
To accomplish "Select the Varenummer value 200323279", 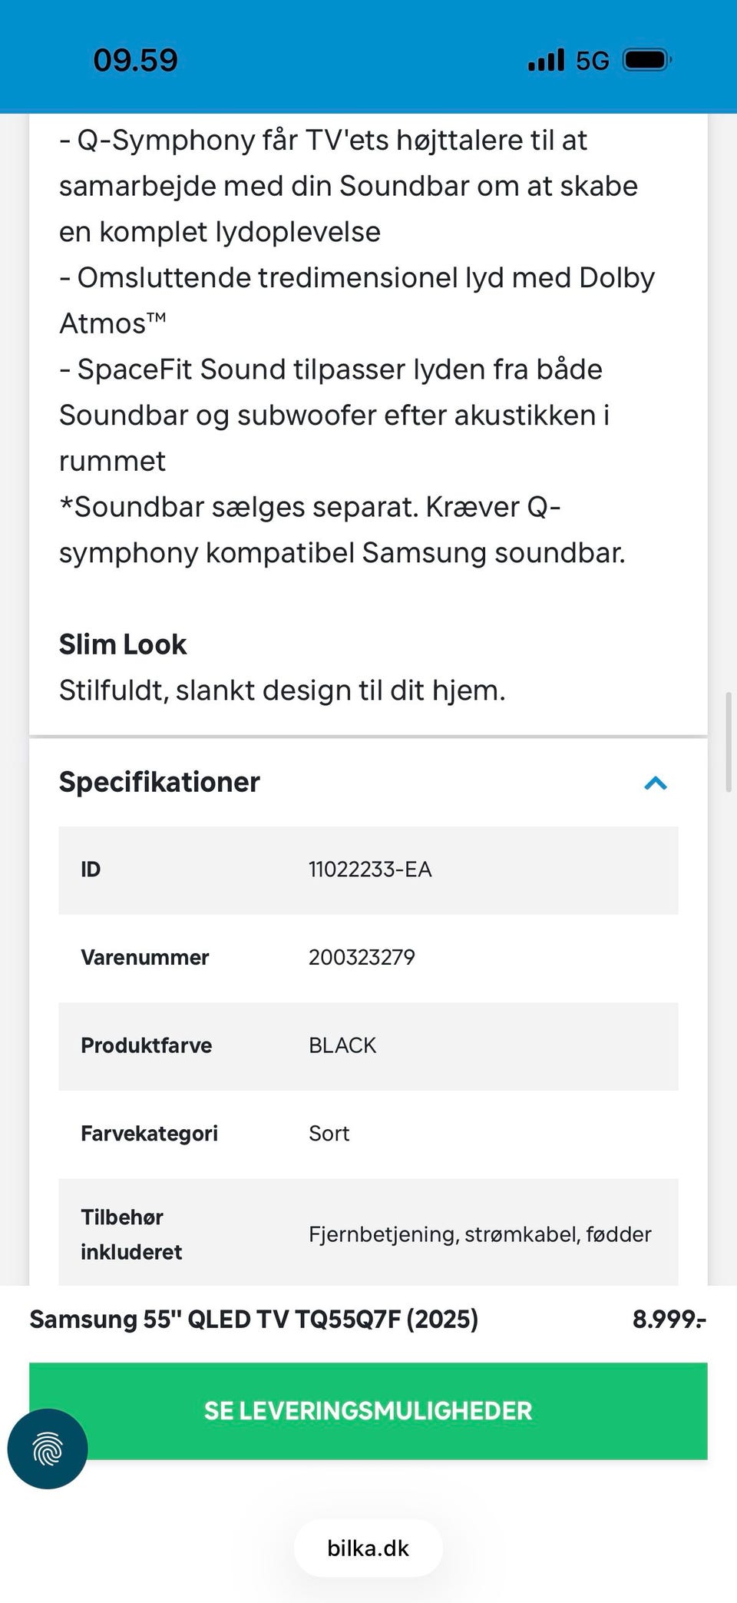I will pyautogui.click(x=362, y=957).
